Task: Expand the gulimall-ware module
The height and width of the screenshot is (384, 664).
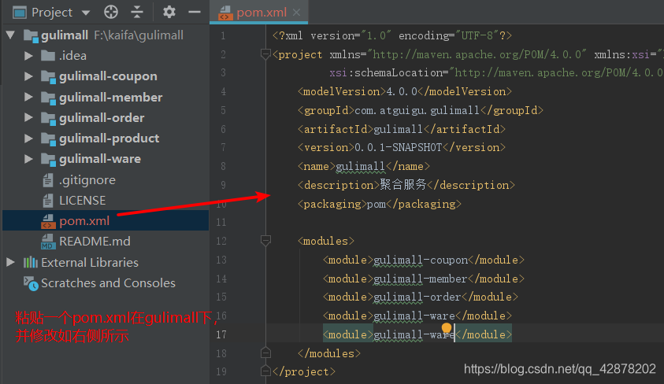Action: coord(28,159)
